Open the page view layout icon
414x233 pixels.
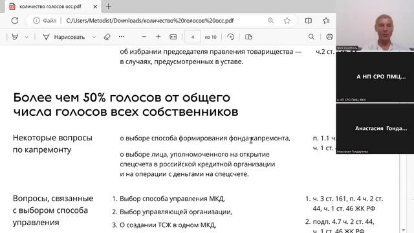(x=248, y=37)
